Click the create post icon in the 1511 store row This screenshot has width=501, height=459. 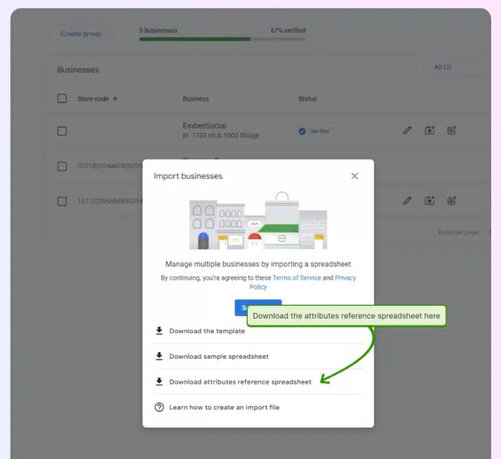[452, 201]
